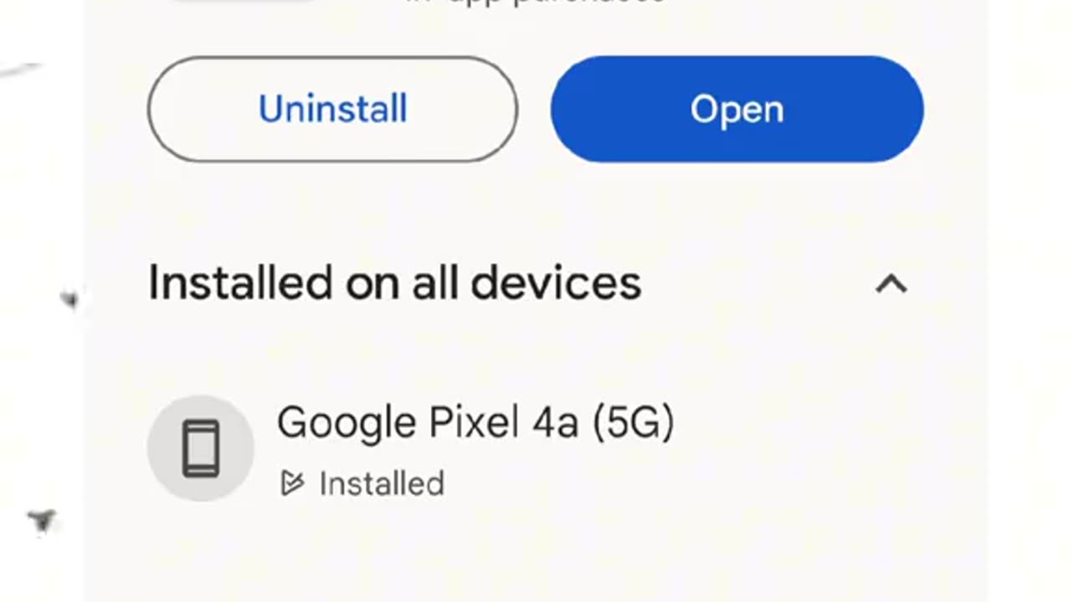This screenshot has width=1071, height=602.
Task: Click the word devices in the heading
Action: click(x=556, y=283)
